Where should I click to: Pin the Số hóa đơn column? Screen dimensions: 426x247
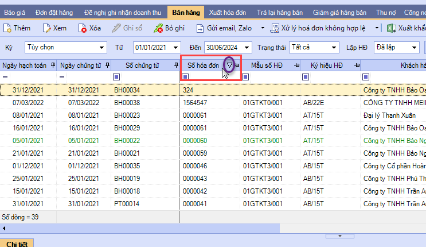point(237,65)
